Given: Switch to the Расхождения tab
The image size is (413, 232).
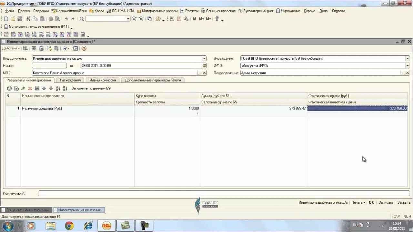Looking at the screenshot, I should (70, 80).
